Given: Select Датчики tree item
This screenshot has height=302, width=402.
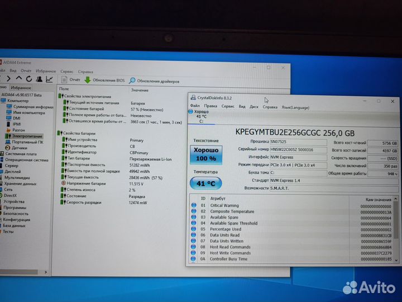Looking at the screenshot, I should [16, 148].
